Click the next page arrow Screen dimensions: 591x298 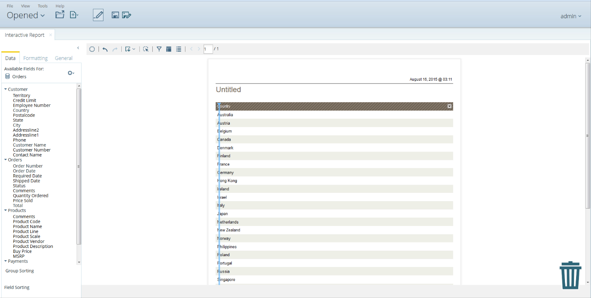click(x=199, y=49)
